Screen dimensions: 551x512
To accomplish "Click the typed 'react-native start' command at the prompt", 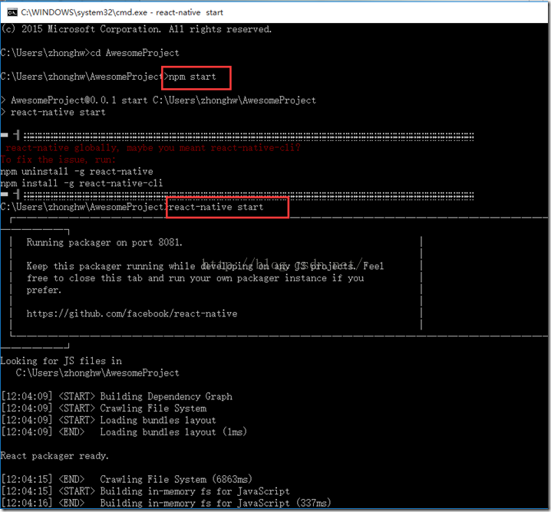I will (216, 207).
